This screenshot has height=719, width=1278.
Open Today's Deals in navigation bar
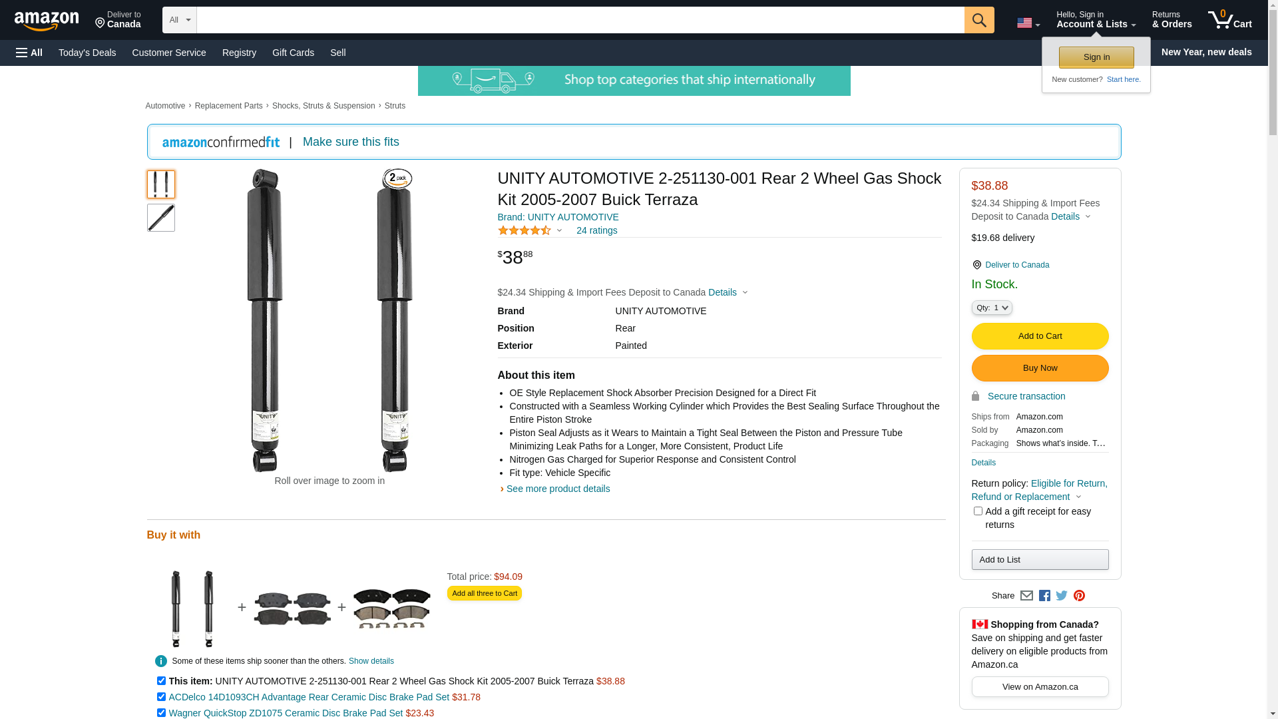(x=87, y=53)
